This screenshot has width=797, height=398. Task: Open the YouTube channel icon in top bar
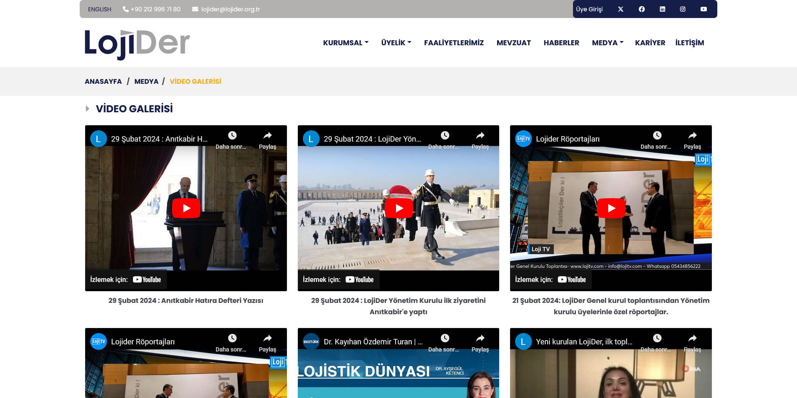(x=703, y=9)
